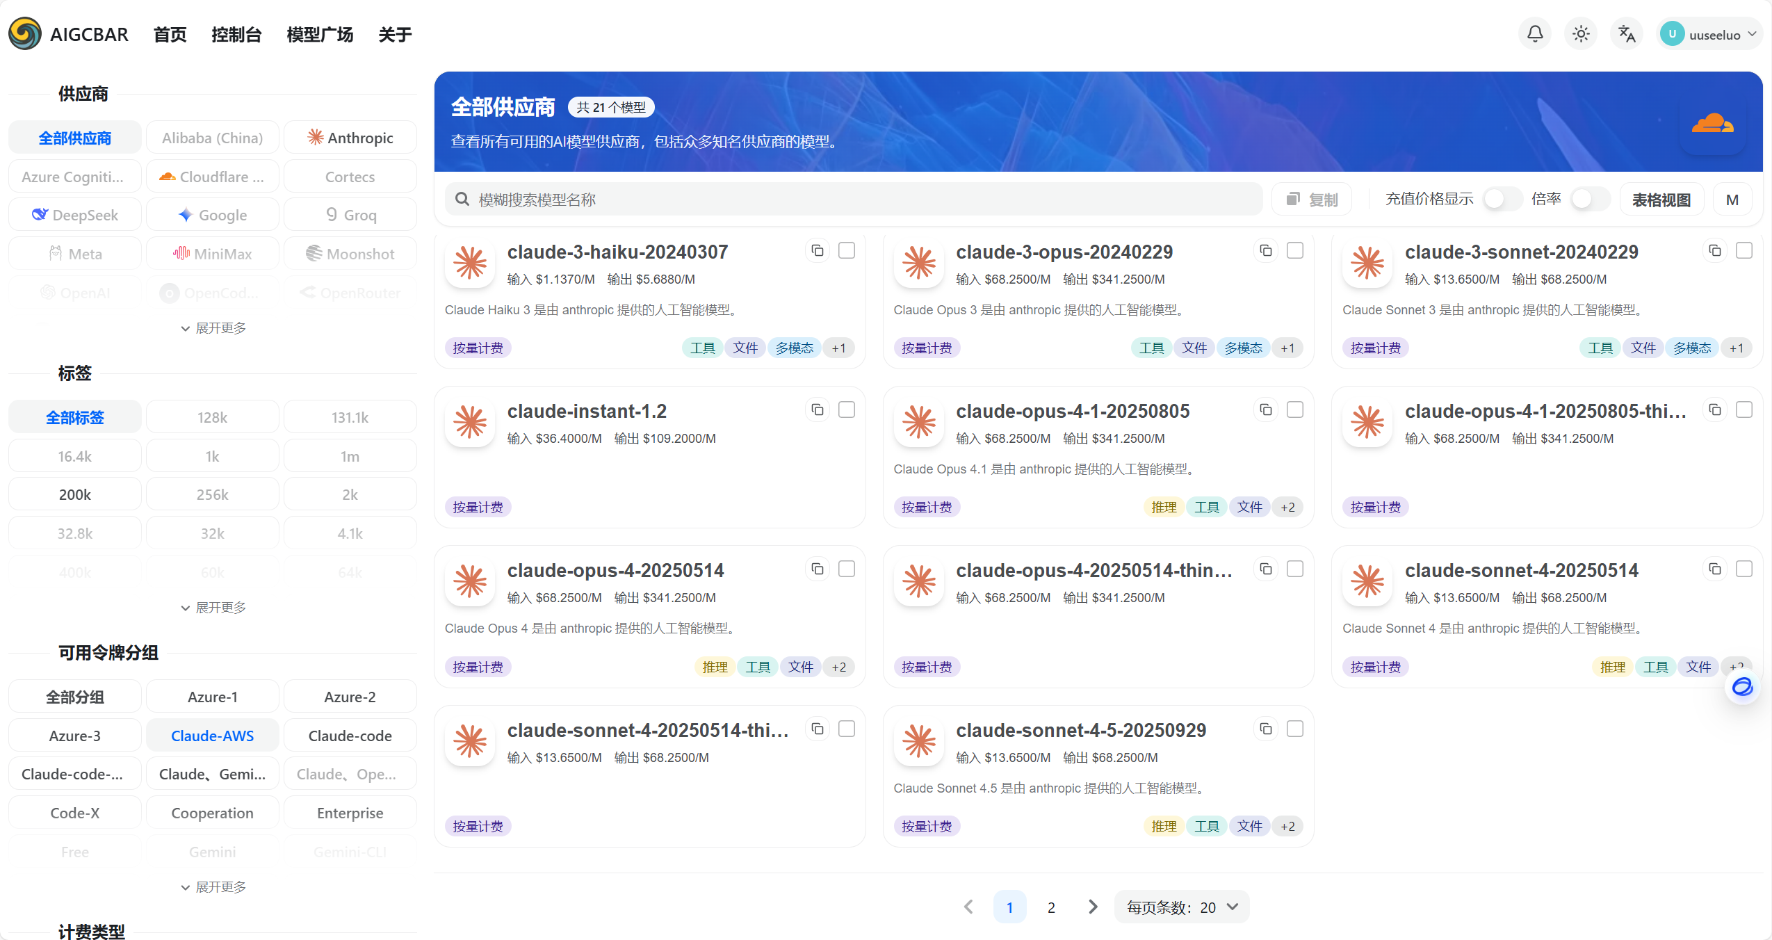Toggle the 充值价格显示 switch
This screenshot has height=940, width=1772.
1502,200
